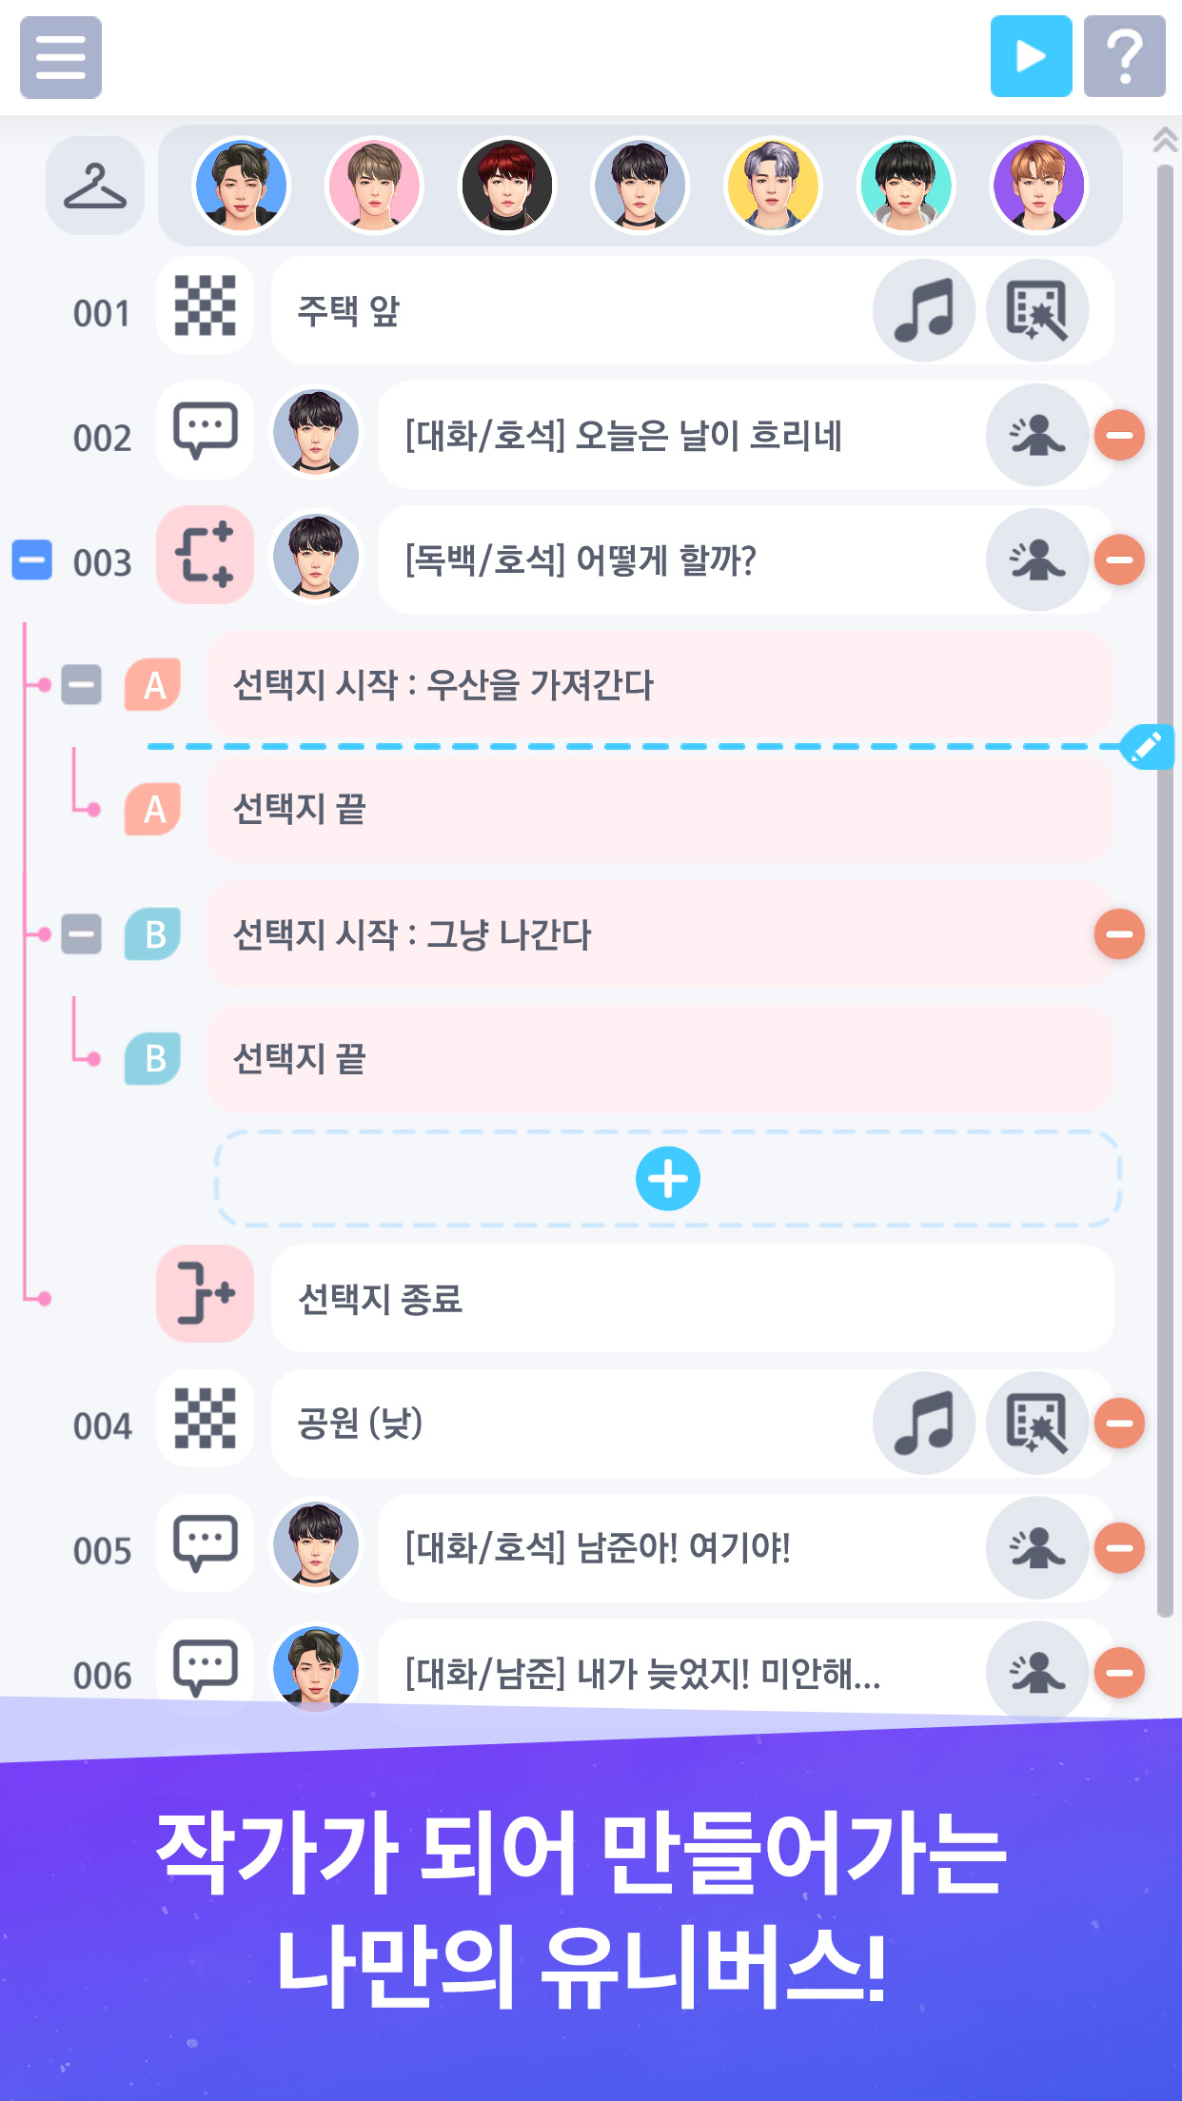Remove row 002 with the orange minus button
The height and width of the screenshot is (2101, 1182).
(1119, 435)
